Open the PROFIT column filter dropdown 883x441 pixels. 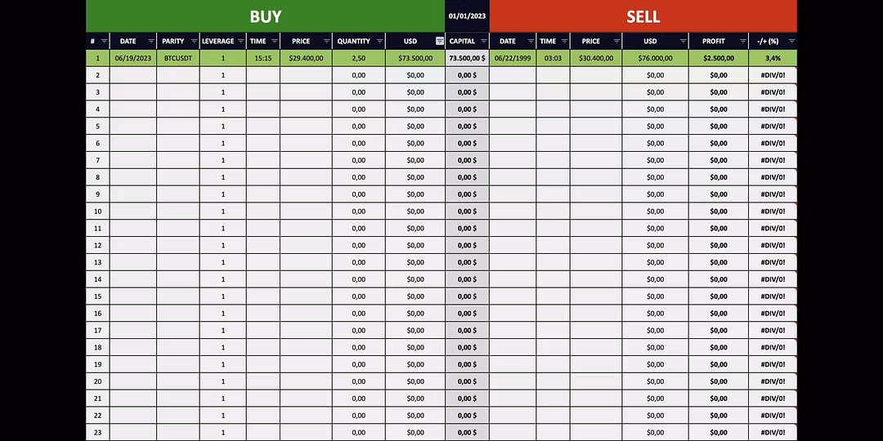(x=742, y=41)
